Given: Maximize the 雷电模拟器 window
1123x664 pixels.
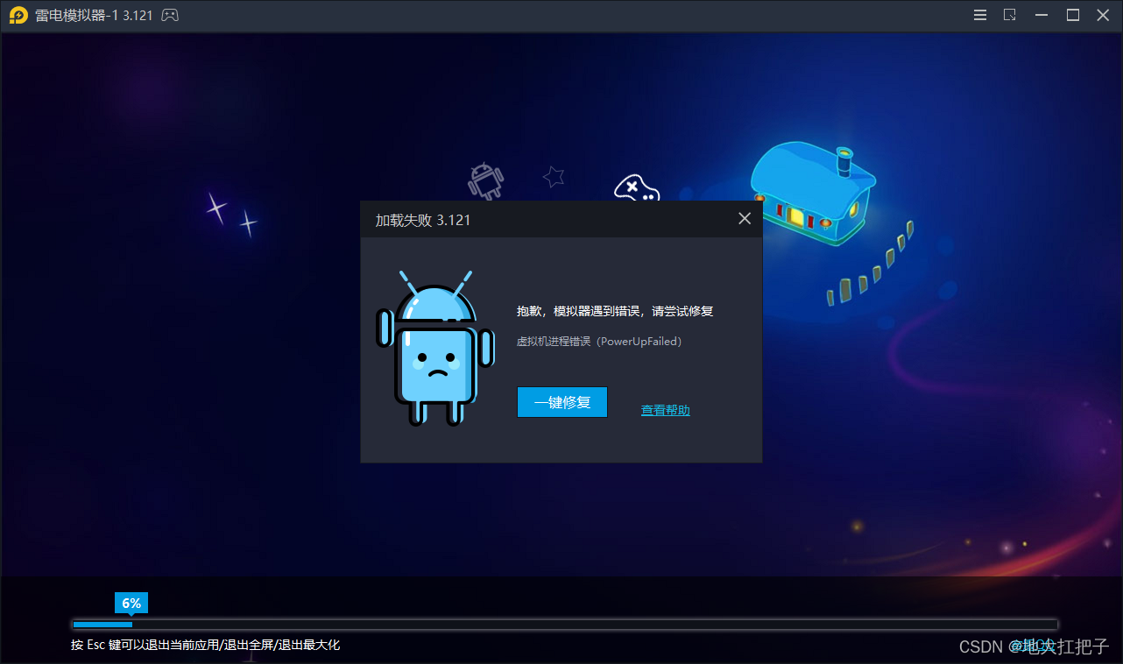Looking at the screenshot, I should 1072,15.
